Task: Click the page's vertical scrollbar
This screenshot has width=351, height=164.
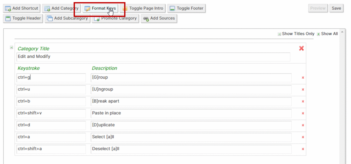Action: (342, 96)
